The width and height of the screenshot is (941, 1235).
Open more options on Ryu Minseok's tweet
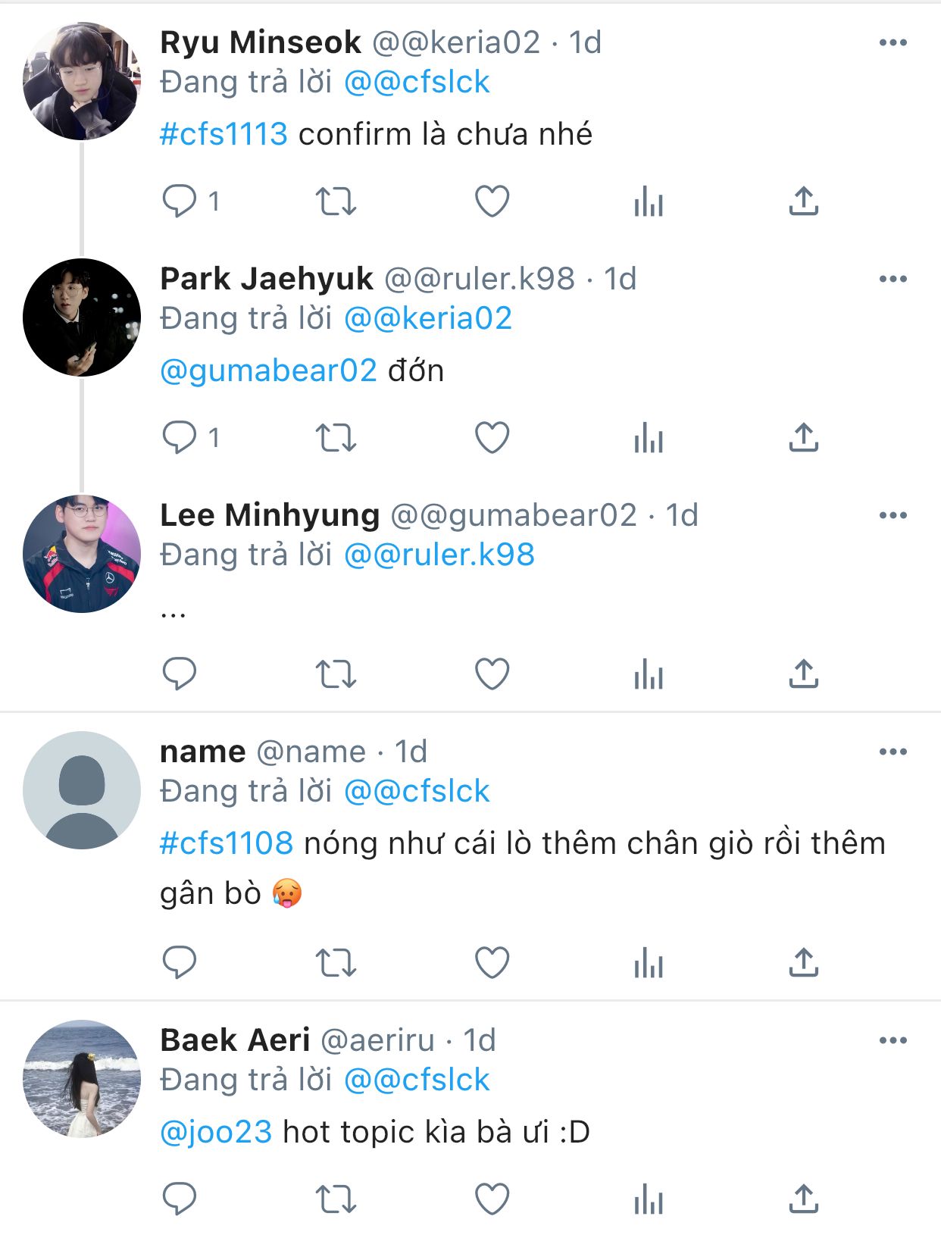pyautogui.click(x=893, y=42)
